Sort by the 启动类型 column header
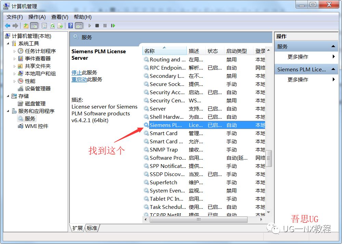Viewport: 342px width, 244px height. pyautogui.click(x=238, y=51)
